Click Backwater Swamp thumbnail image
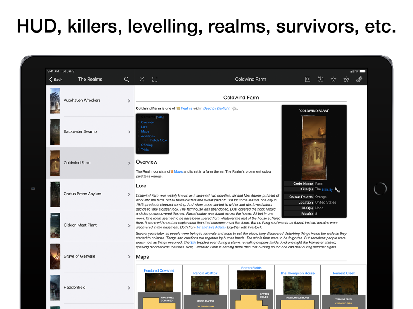The height and width of the screenshot is (309, 413). click(55, 132)
